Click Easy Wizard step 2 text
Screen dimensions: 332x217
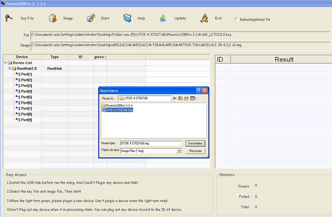coord(44,191)
